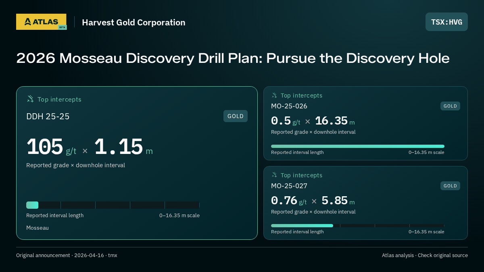This screenshot has width=484, height=272.
Task: Click the GOLD tag on DDH 25-25
Action: 236,116
